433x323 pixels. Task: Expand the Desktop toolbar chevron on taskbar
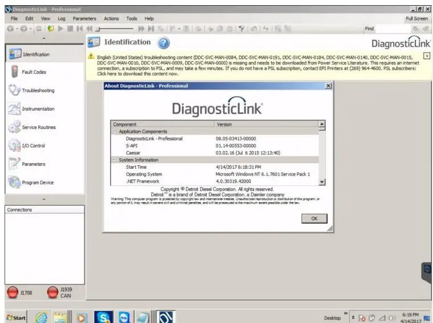(345, 313)
